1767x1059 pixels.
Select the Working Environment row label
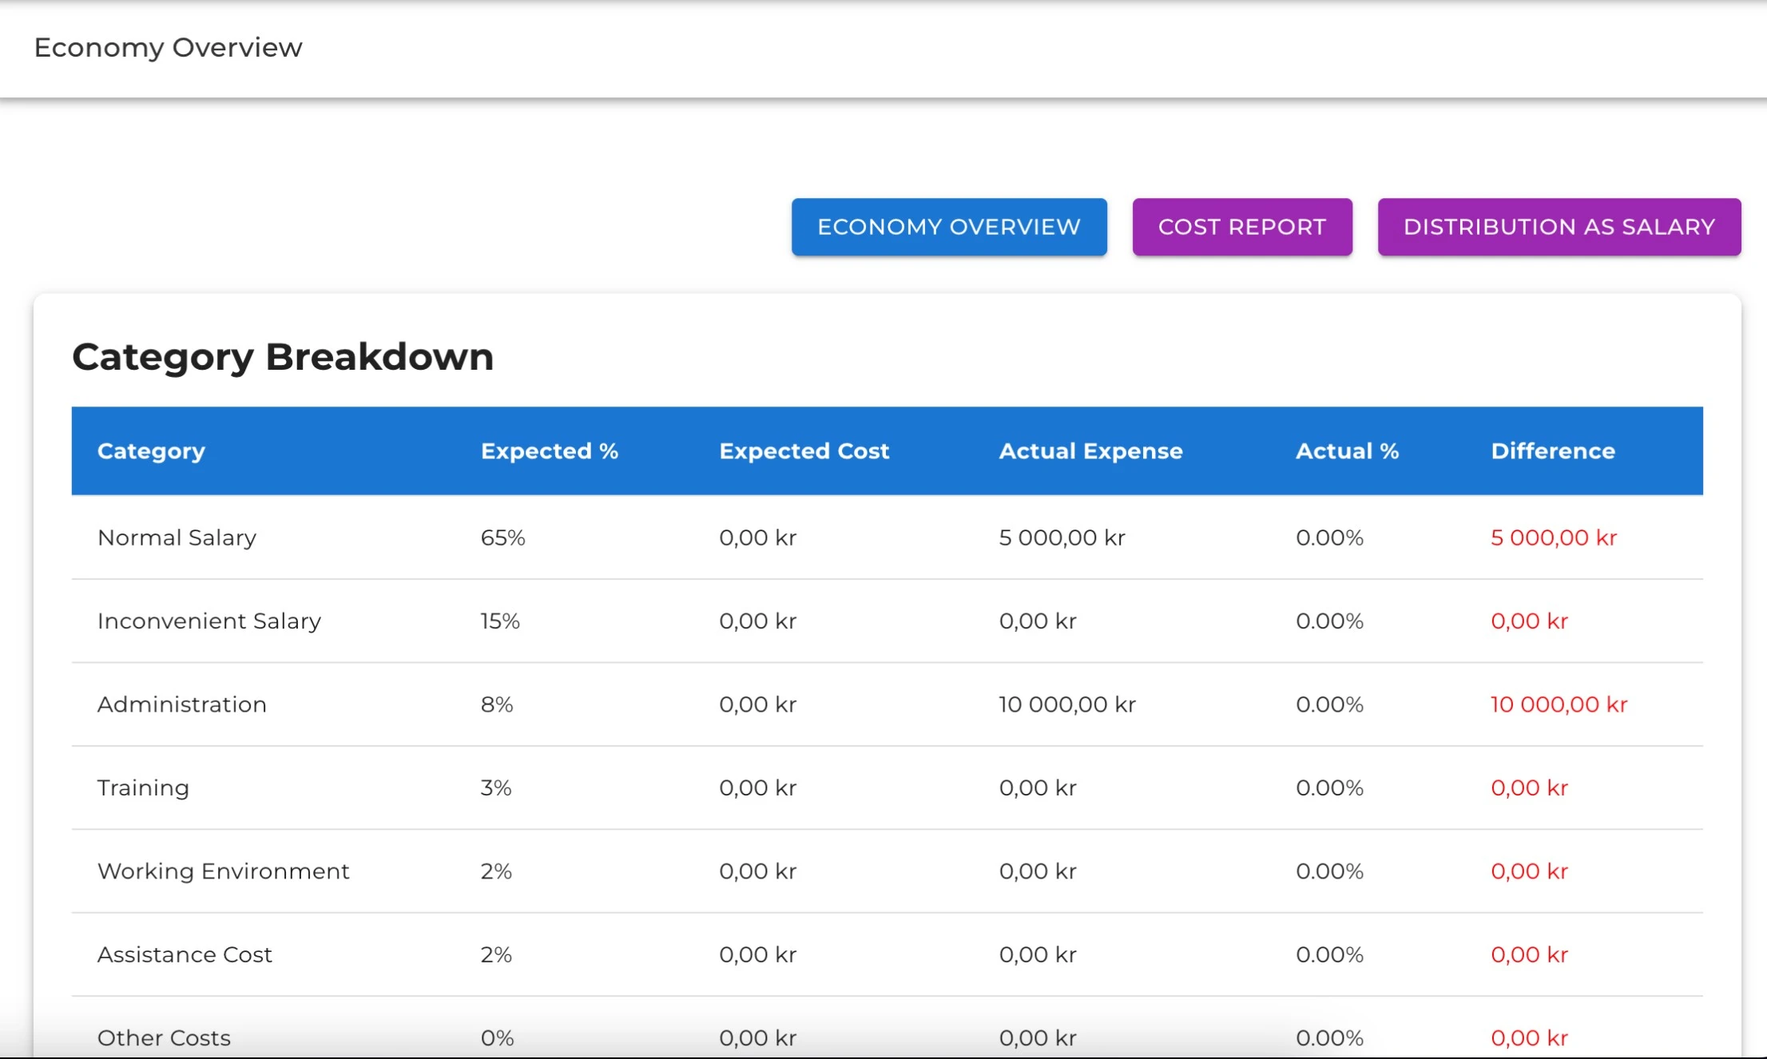click(x=224, y=871)
